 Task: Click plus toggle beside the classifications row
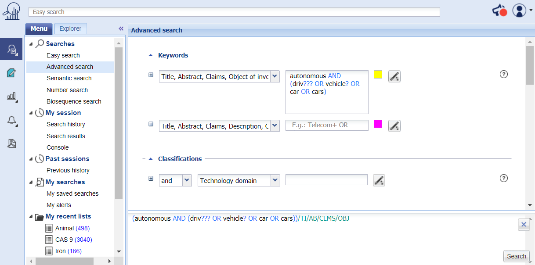(x=151, y=179)
